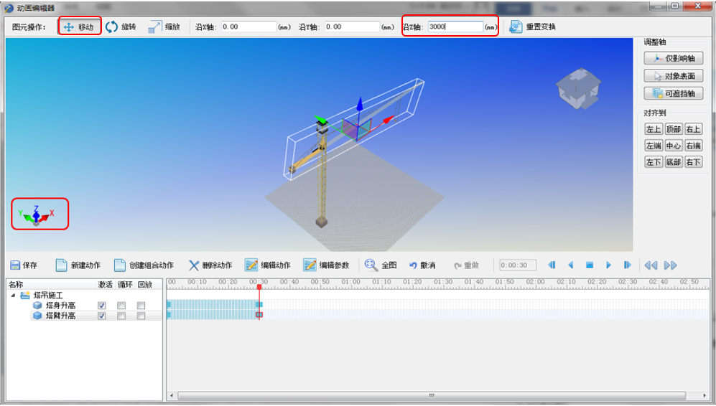Align to 左上 (top-left)

[654, 130]
